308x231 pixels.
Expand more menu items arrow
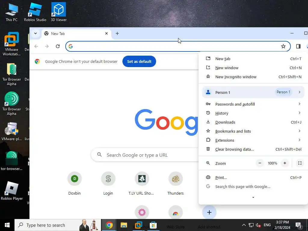pyautogui.click(x=253, y=197)
